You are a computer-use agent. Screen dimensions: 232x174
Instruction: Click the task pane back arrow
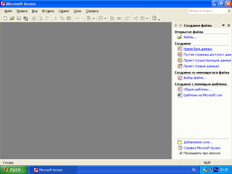(x=176, y=26)
